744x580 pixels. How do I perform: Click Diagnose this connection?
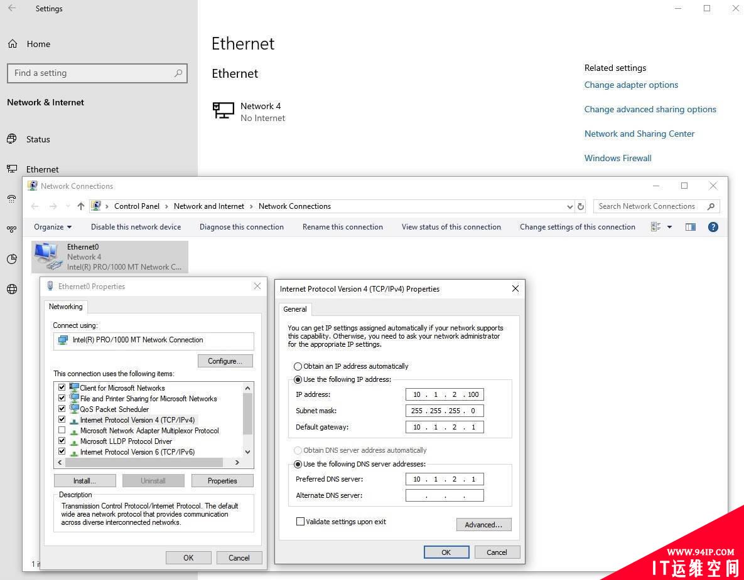pyautogui.click(x=242, y=227)
